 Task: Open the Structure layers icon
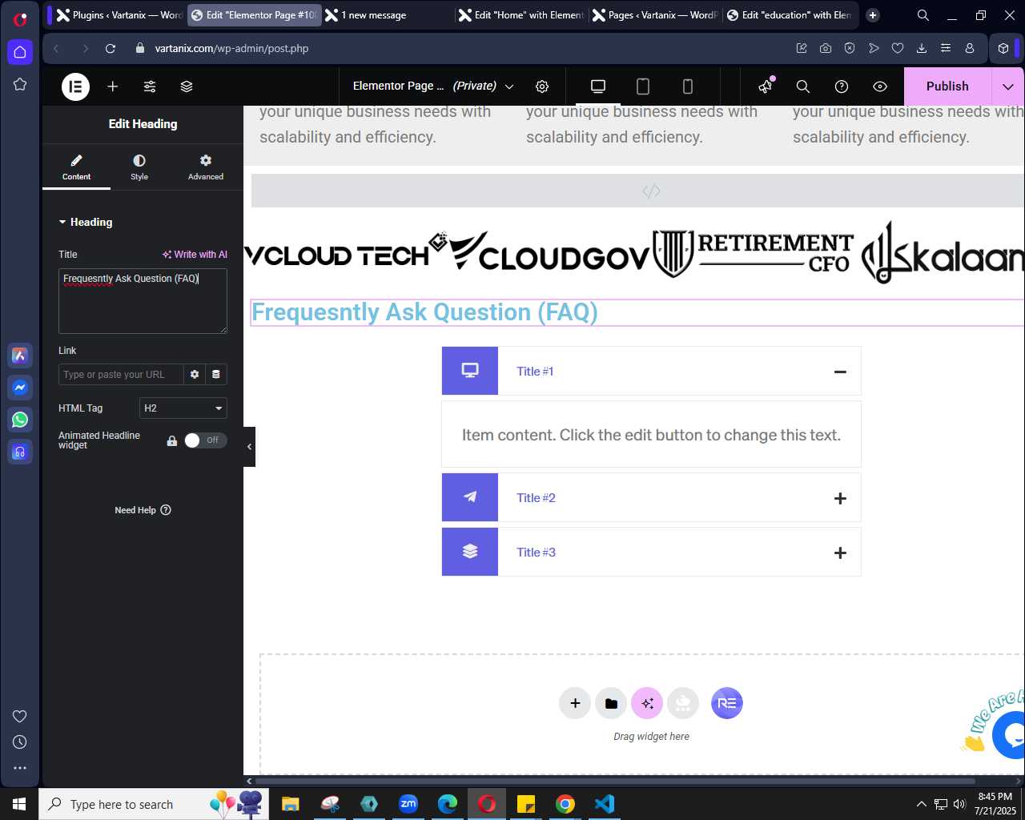click(x=187, y=86)
